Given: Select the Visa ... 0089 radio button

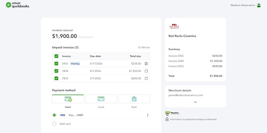Looking at the screenshot, I should click(54, 115).
